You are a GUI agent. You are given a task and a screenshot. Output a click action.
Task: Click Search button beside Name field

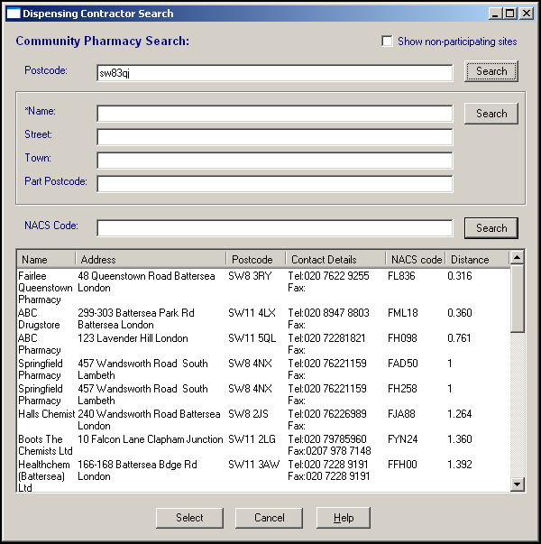click(491, 114)
